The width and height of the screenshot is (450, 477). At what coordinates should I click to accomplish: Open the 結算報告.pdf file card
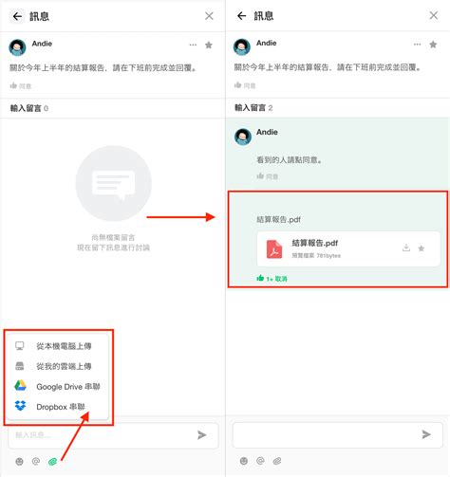tap(348, 248)
